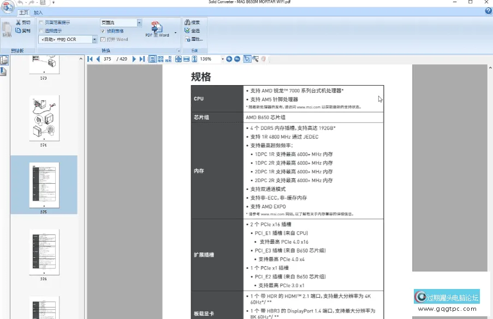Open the 页面流 layout dropdown
The height and width of the screenshot is (319, 493).
[x=139, y=21]
